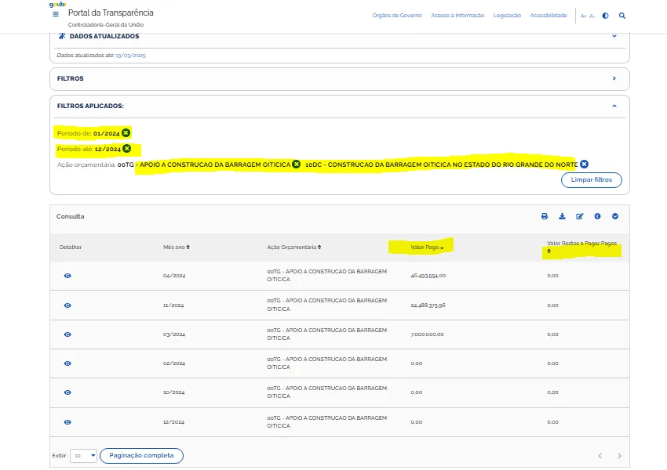Edit table columns icon
Image resolution: width=667 pixels, height=470 pixels.
(x=579, y=216)
